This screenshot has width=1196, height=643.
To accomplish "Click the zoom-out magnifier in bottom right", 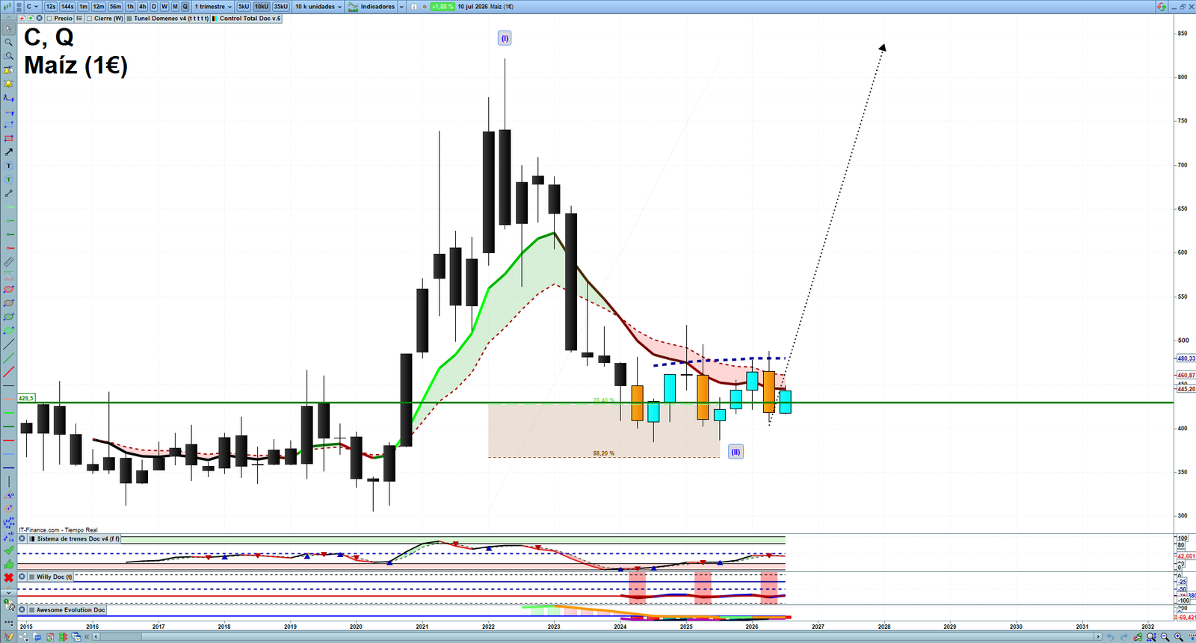I will pyautogui.click(x=1165, y=637).
